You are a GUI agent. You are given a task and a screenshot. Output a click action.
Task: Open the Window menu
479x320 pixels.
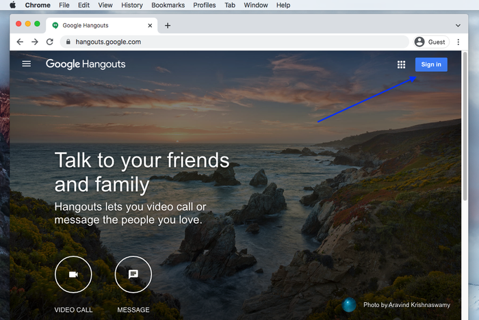[x=256, y=5]
